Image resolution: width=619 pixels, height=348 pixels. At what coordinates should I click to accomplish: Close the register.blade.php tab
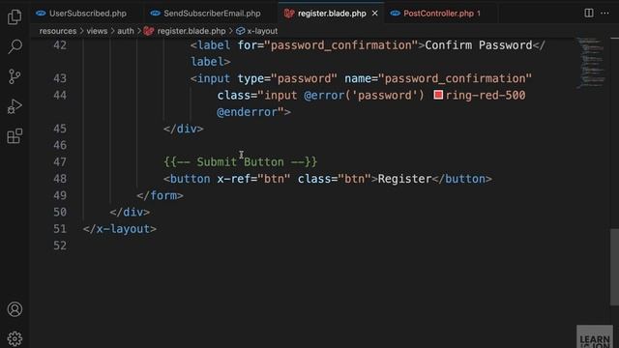(x=374, y=14)
